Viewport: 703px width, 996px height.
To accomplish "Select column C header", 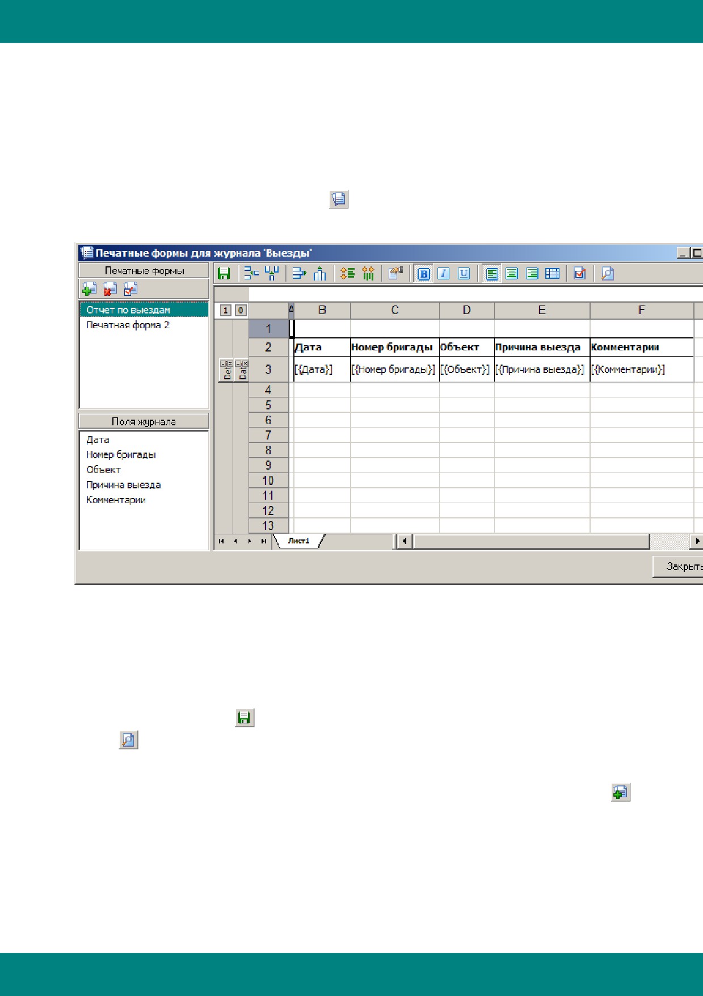I will point(395,310).
